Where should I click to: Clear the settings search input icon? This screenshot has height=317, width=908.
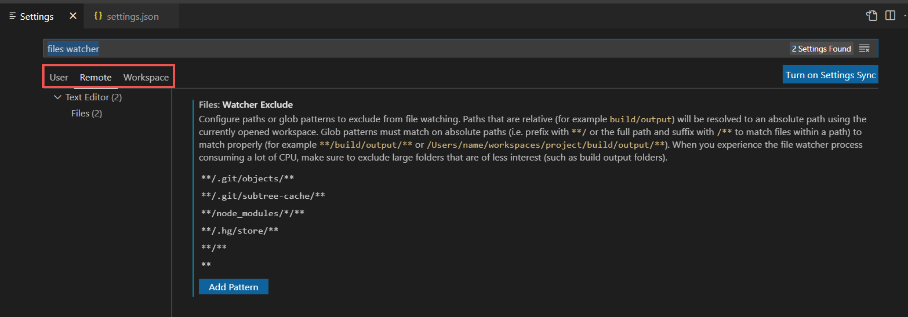pos(864,49)
